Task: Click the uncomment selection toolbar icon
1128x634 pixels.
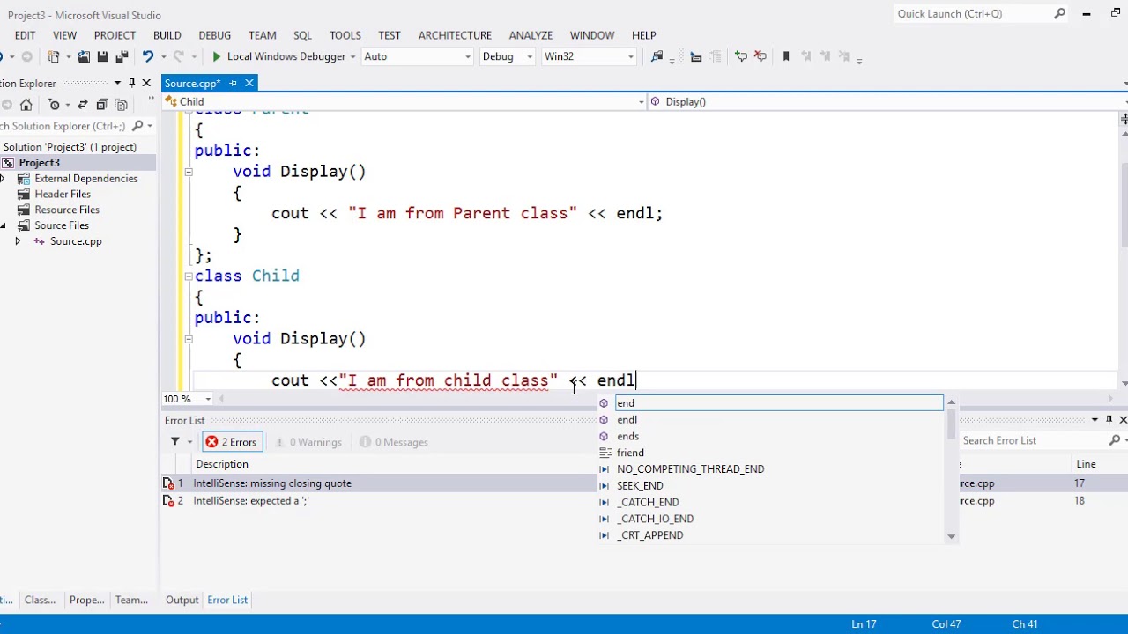Action: 760,56
